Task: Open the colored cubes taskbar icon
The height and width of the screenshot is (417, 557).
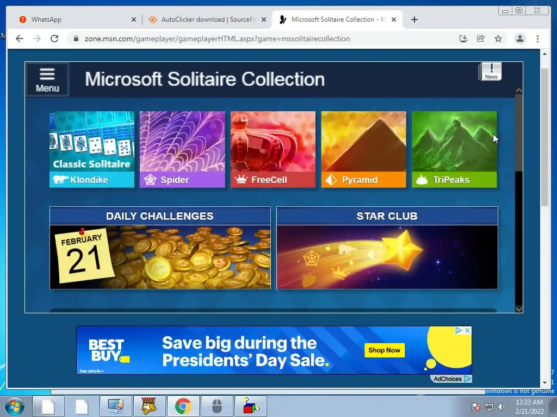Action: coord(251,406)
